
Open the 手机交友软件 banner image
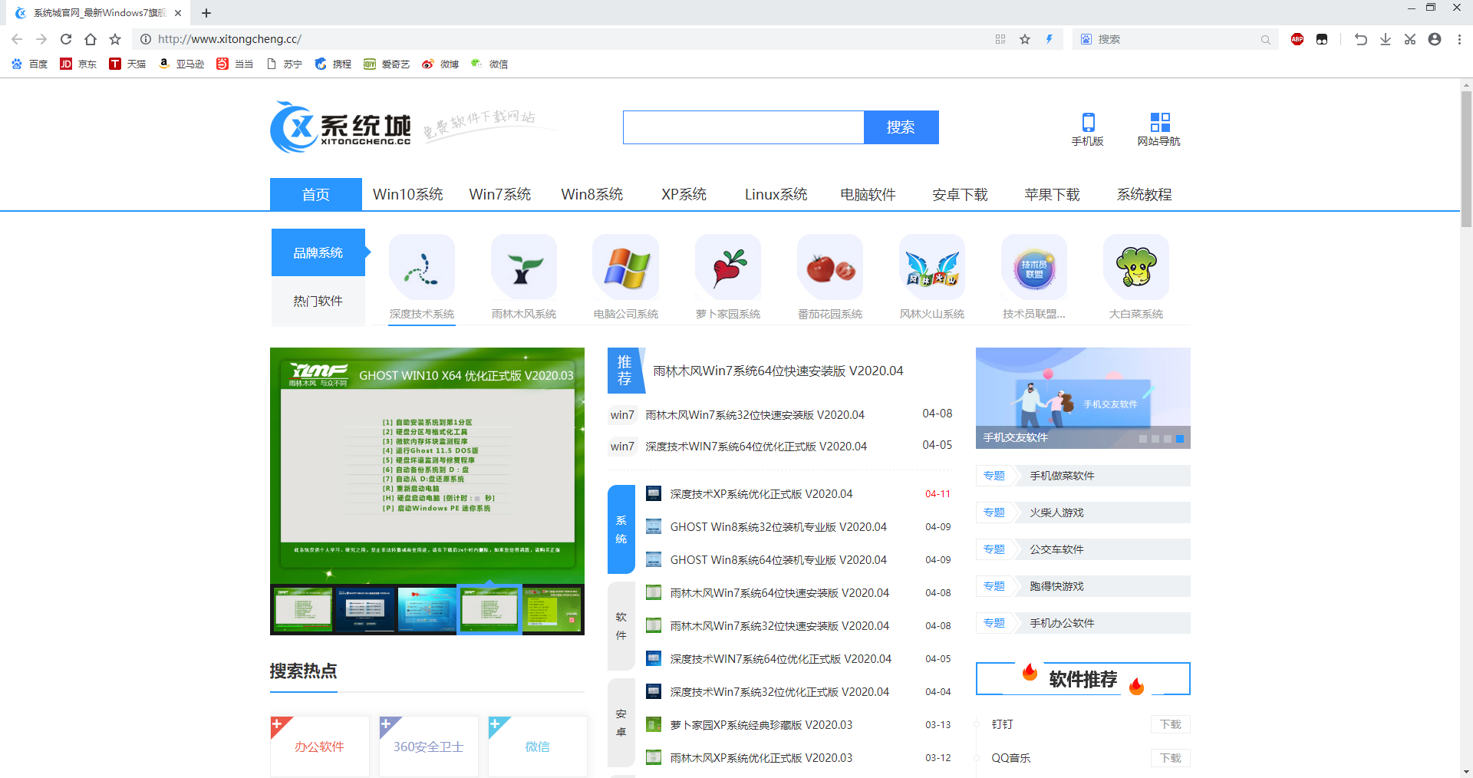(1083, 398)
